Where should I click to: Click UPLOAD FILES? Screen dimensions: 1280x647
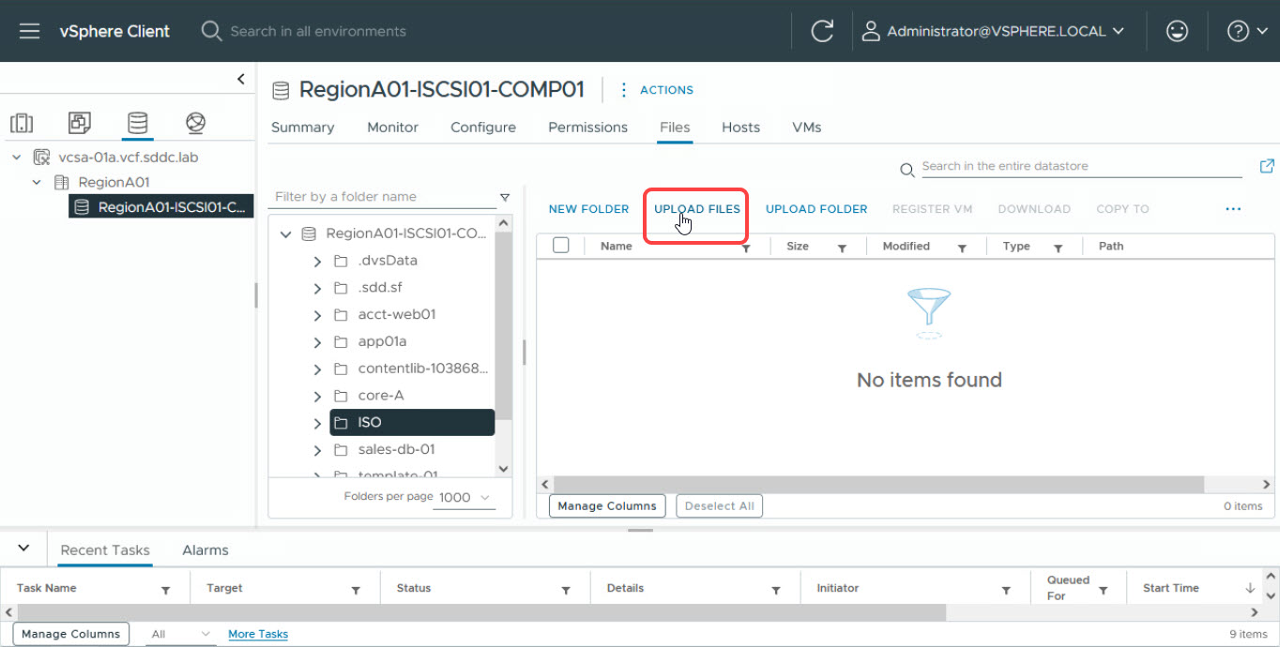click(x=697, y=209)
